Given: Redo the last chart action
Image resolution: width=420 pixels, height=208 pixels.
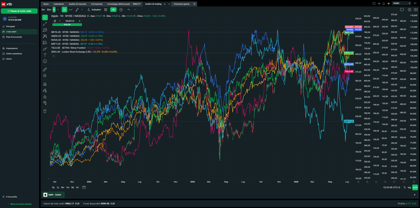Looking at the screenshot, I should 135,10.
